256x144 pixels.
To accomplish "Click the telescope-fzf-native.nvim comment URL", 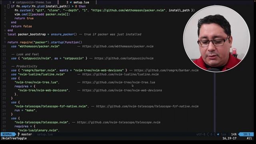I will coord(147,106).
